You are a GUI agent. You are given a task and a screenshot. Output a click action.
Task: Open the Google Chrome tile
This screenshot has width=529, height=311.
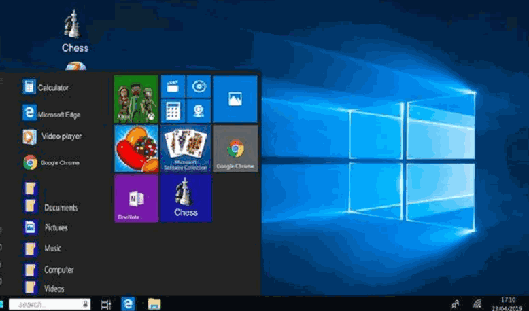[235, 148]
